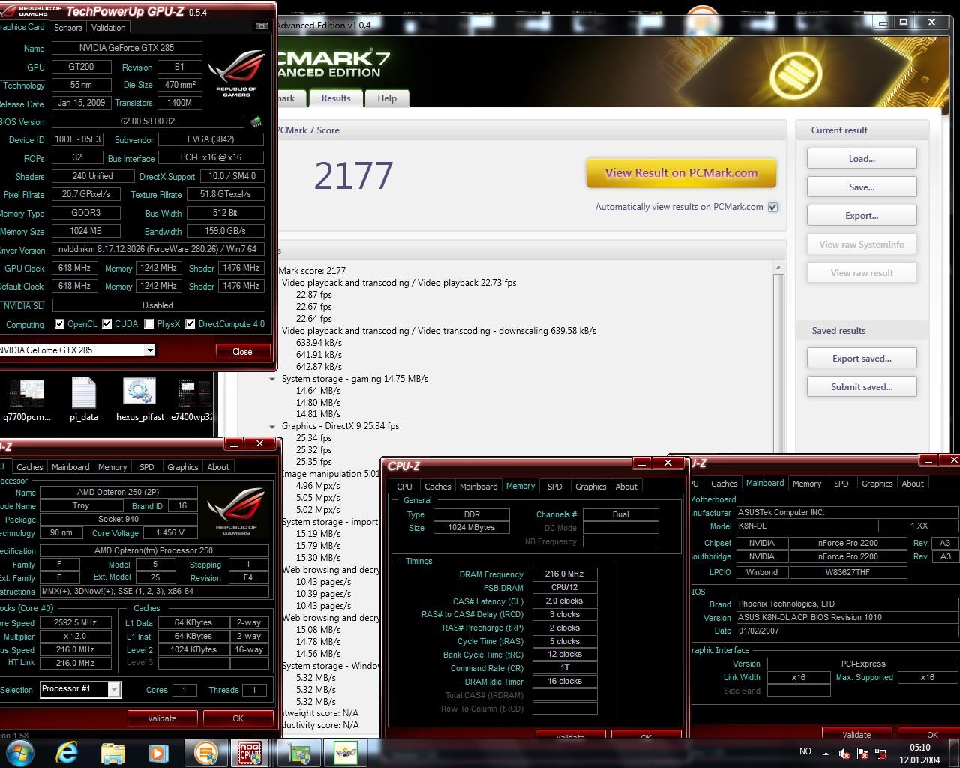Click the NO language indicator in tray

click(x=805, y=751)
